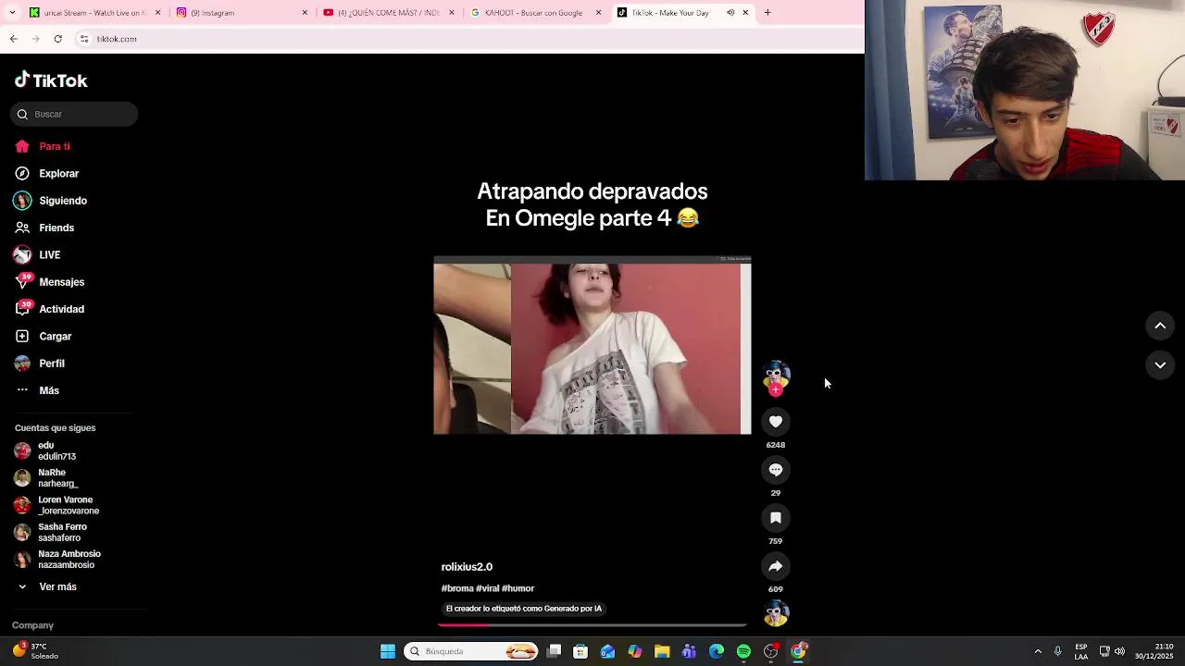
Task: Open Perfil page from sidebar
Action: coord(40,364)
